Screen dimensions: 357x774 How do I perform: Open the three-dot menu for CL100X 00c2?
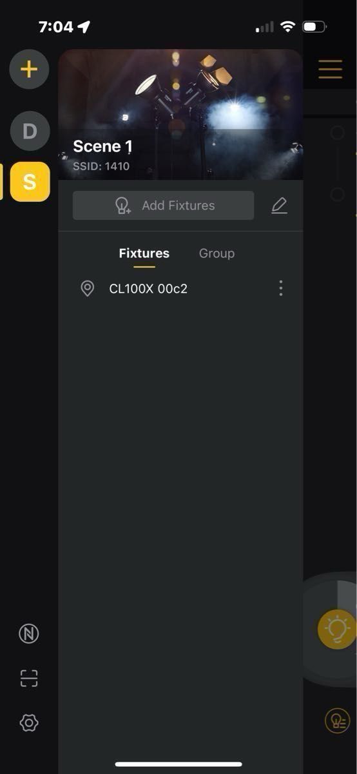pyautogui.click(x=280, y=288)
